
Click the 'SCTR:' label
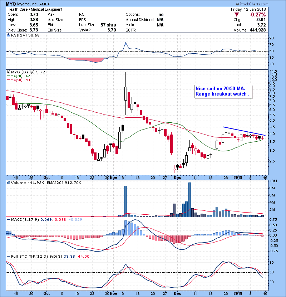tap(131, 30)
